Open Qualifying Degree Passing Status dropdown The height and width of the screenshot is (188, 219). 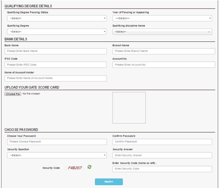(57, 18)
